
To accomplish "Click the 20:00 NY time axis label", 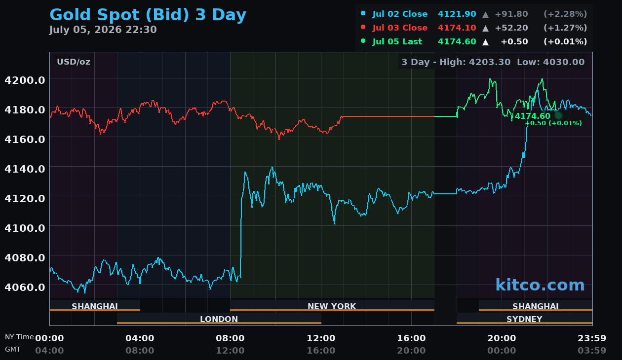I will click(x=502, y=338).
